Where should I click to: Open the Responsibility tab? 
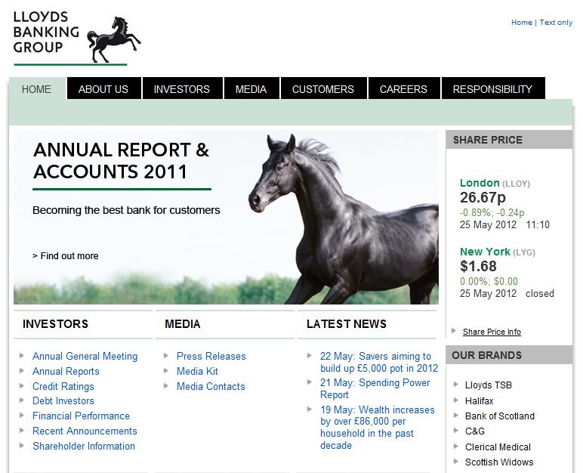click(x=492, y=89)
